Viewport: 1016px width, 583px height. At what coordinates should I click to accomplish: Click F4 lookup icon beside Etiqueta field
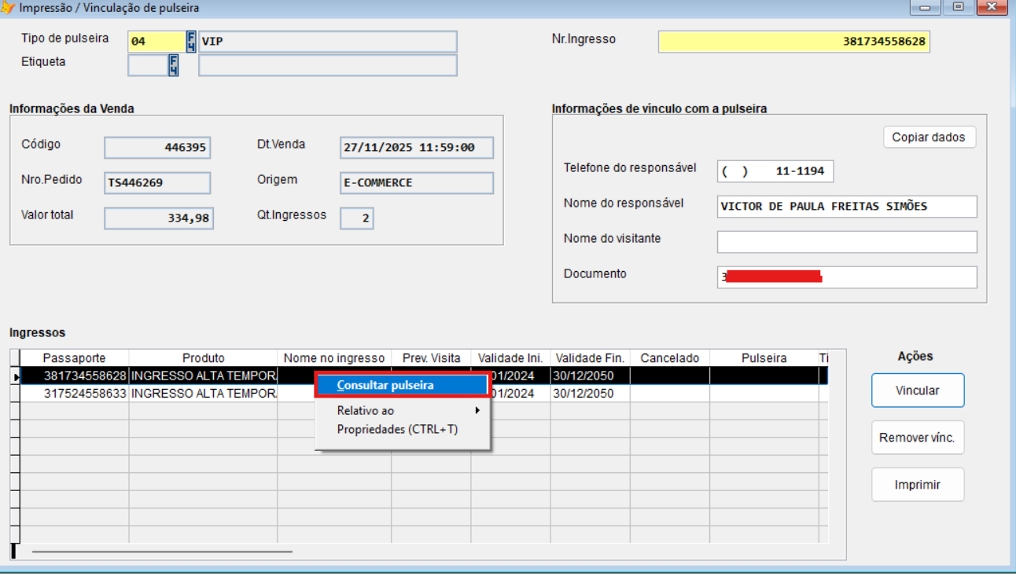(x=174, y=65)
